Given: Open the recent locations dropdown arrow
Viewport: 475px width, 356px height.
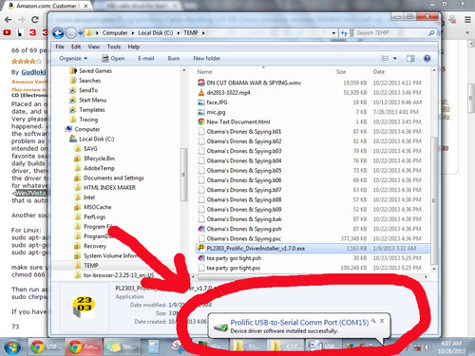Looking at the screenshot, I should (81, 33).
